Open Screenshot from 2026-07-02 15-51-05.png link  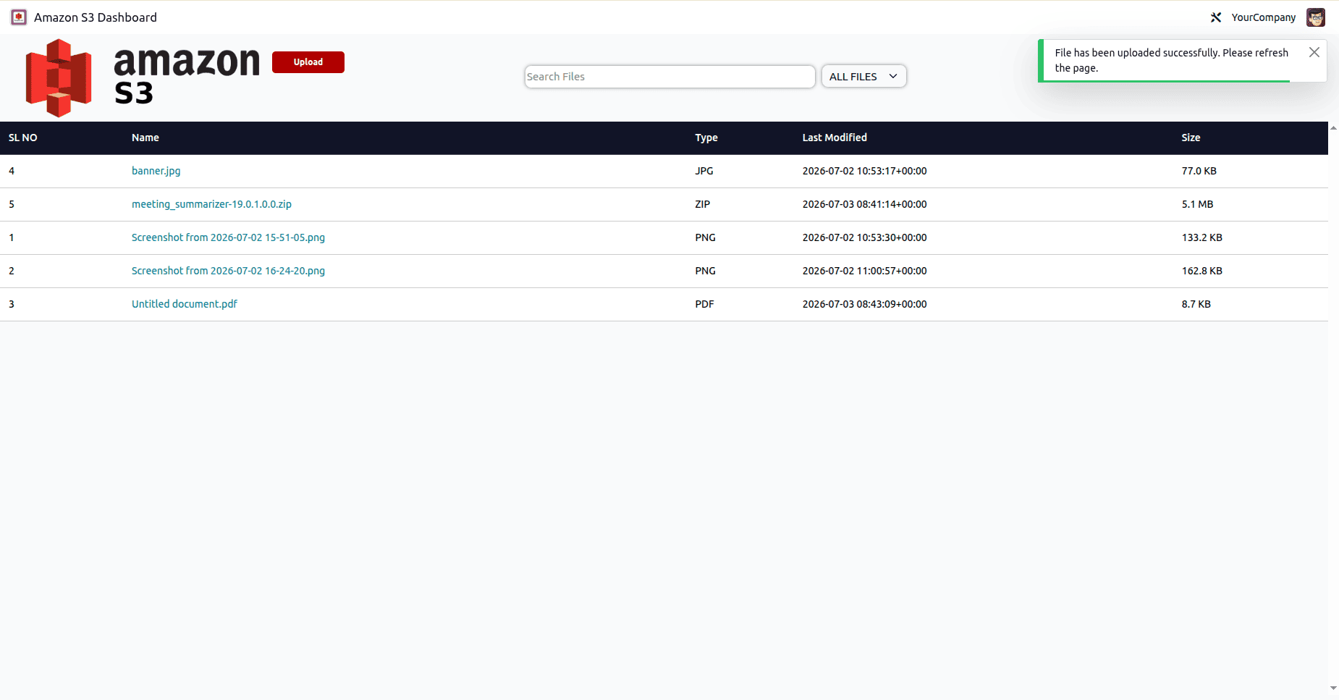pyautogui.click(x=228, y=237)
